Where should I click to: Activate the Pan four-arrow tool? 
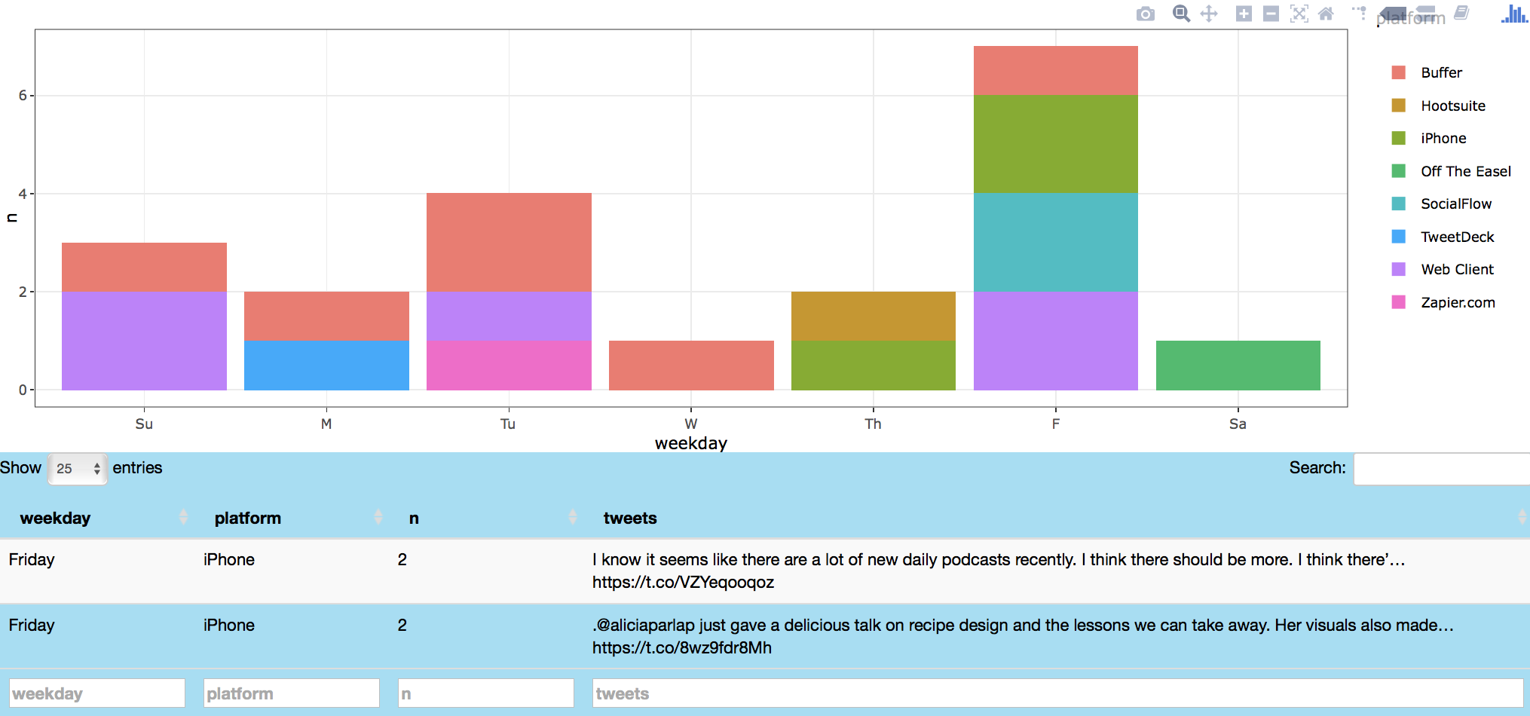click(x=1209, y=14)
